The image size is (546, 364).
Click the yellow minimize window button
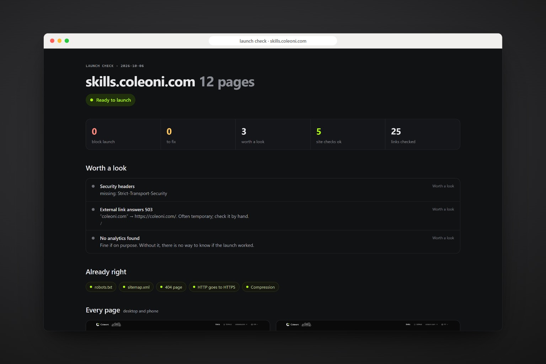pyautogui.click(x=59, y=41)
